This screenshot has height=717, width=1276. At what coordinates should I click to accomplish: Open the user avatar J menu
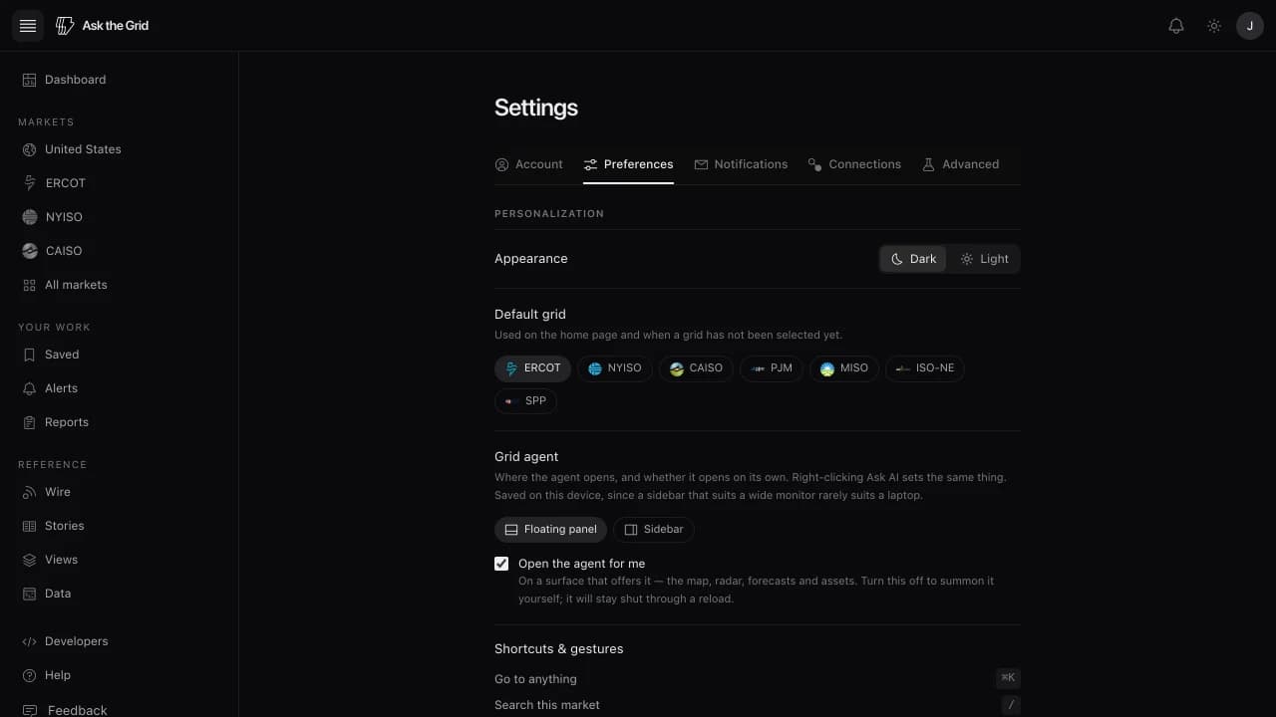coord(1250,26)
